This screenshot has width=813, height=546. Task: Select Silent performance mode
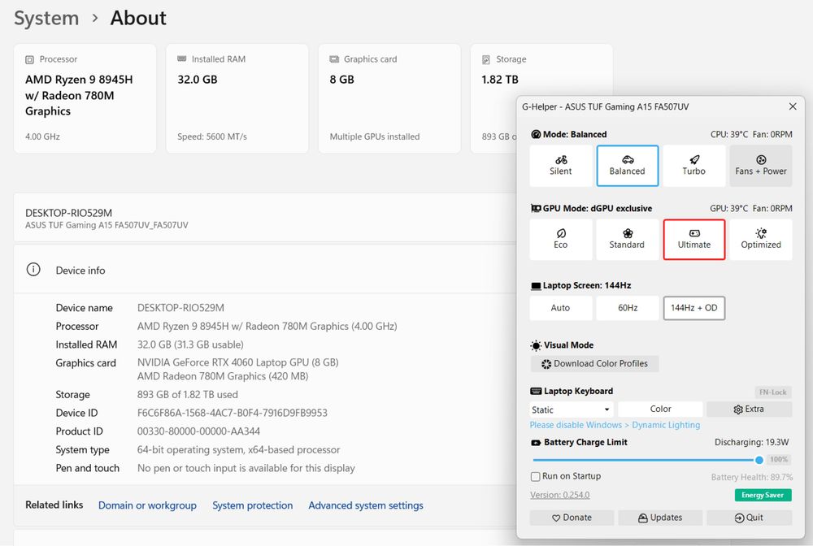560,166
